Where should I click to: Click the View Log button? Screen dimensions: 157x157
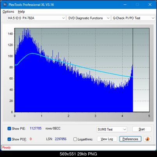click(107, 139)
